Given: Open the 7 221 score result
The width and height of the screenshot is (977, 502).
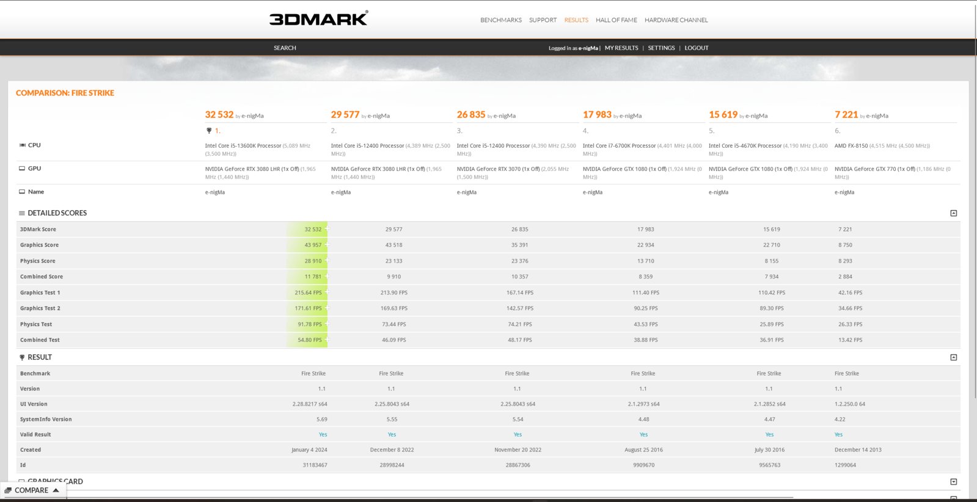Looking at the screenshot, I should [846, 115].
